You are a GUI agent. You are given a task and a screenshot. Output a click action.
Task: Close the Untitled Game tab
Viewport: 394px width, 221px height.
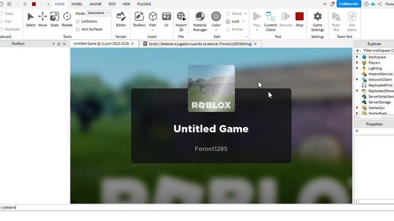pos(132,44)
